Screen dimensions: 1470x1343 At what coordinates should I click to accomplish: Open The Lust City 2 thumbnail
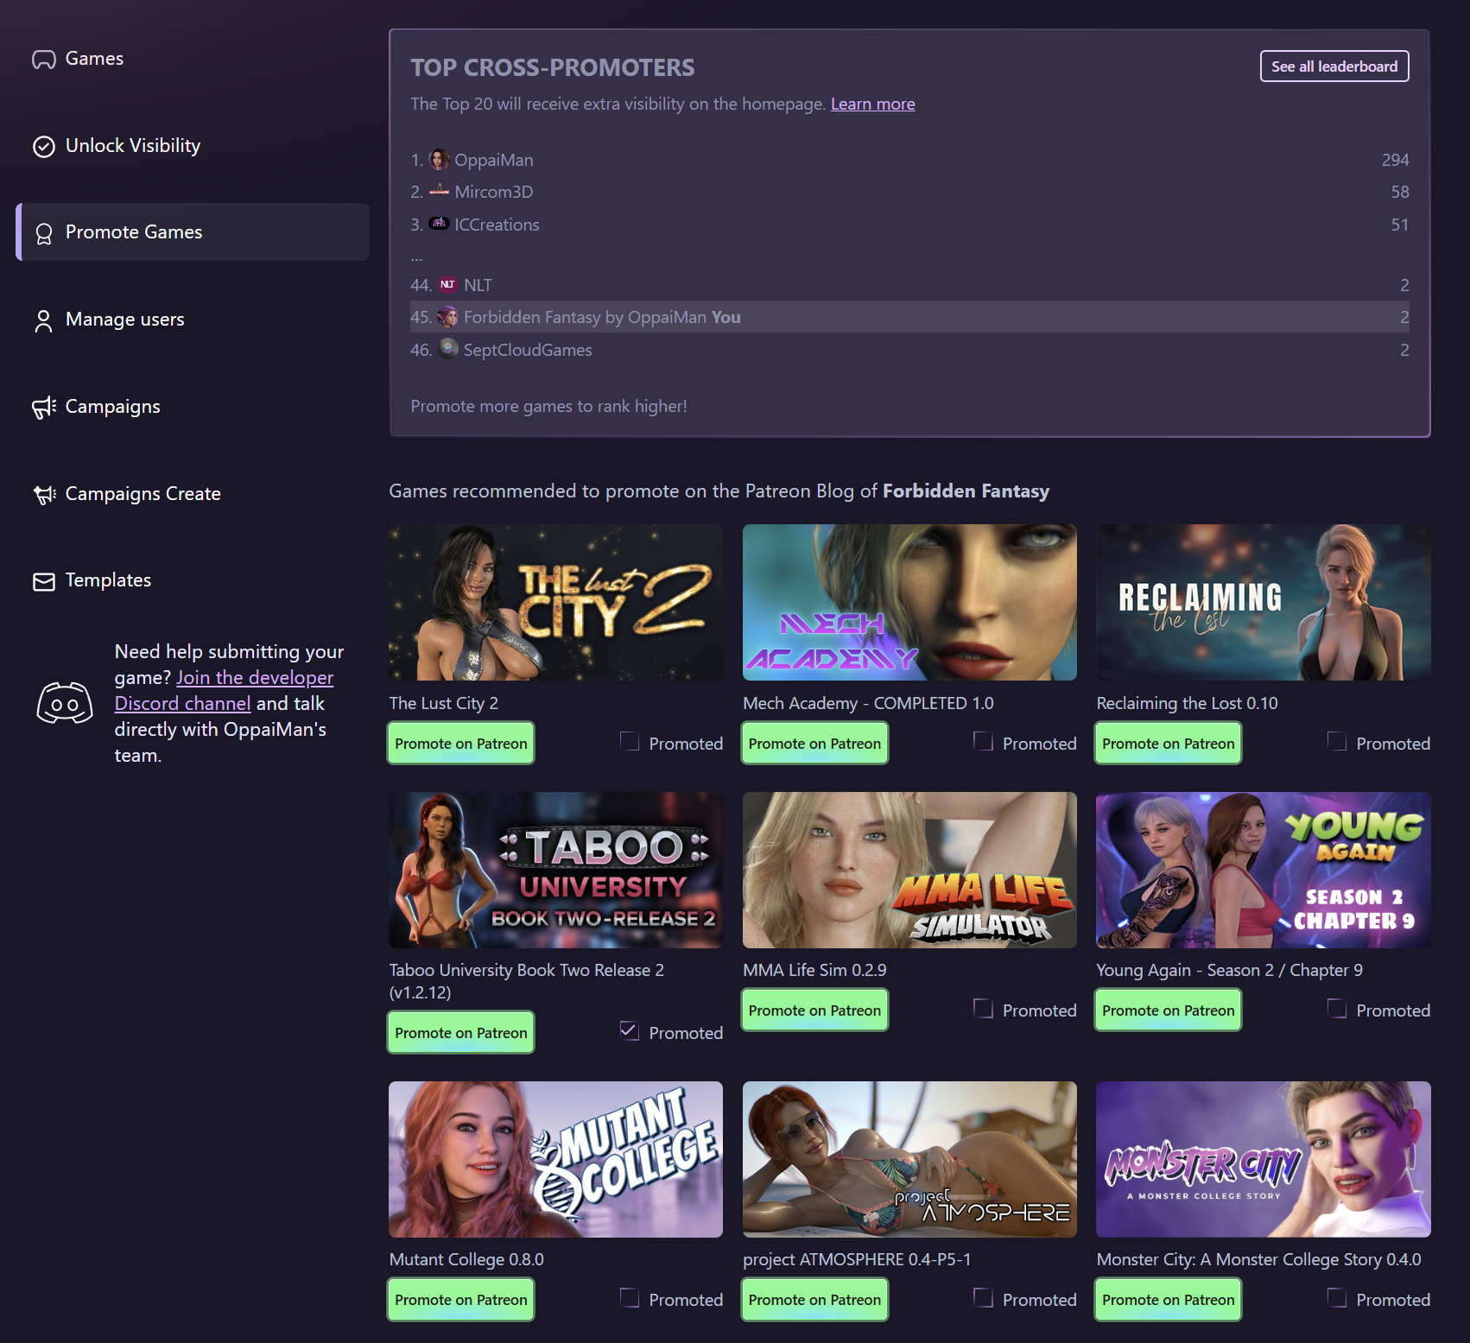click(x=556, y=603)
